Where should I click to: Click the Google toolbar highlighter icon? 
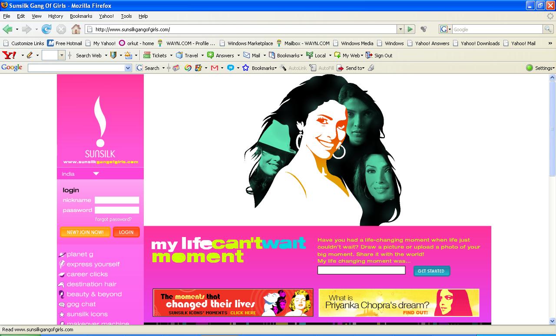coord(371,68)
